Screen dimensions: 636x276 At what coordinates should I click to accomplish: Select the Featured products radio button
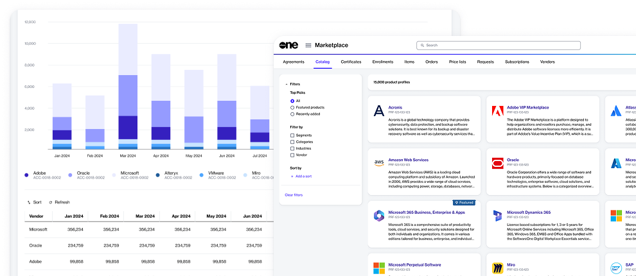[292, 107]
